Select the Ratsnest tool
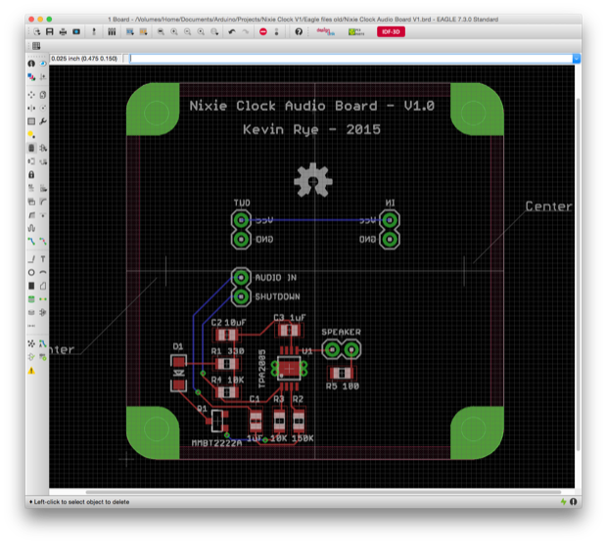The width and height of the screenshot is (607, 544). (31, 343)
